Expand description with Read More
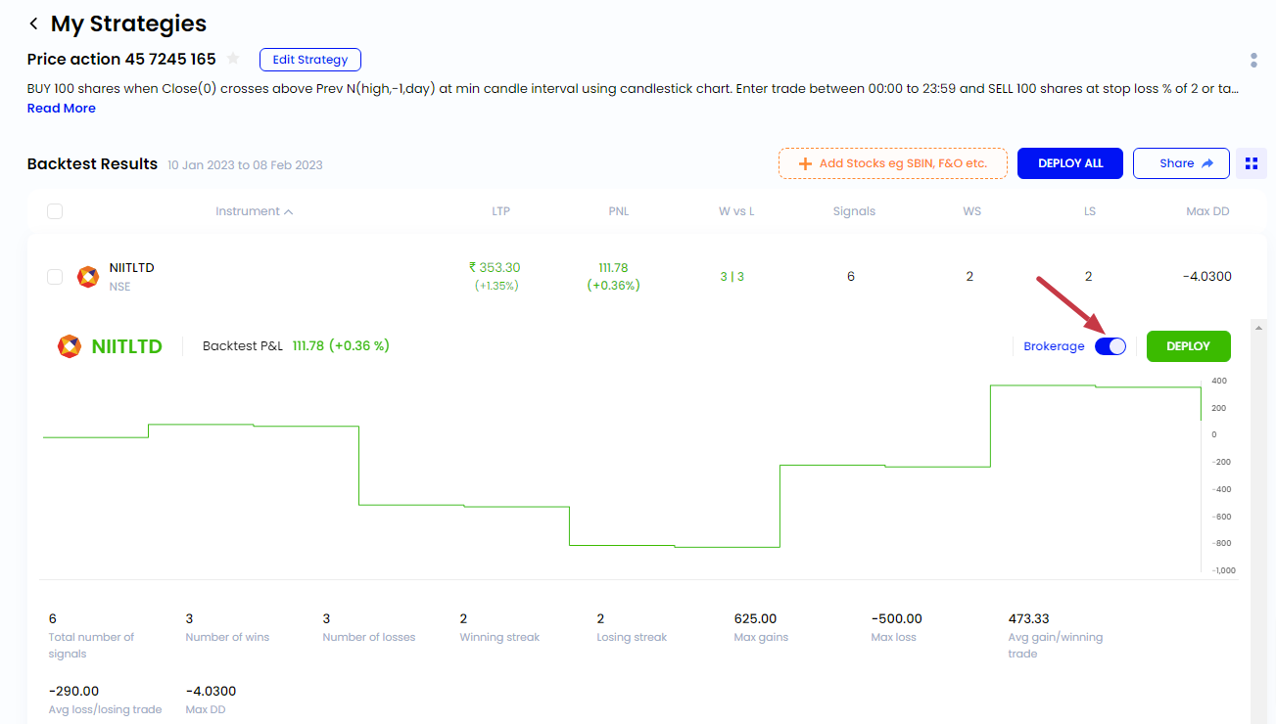1276x724 pixels. (x=62, y=109)
